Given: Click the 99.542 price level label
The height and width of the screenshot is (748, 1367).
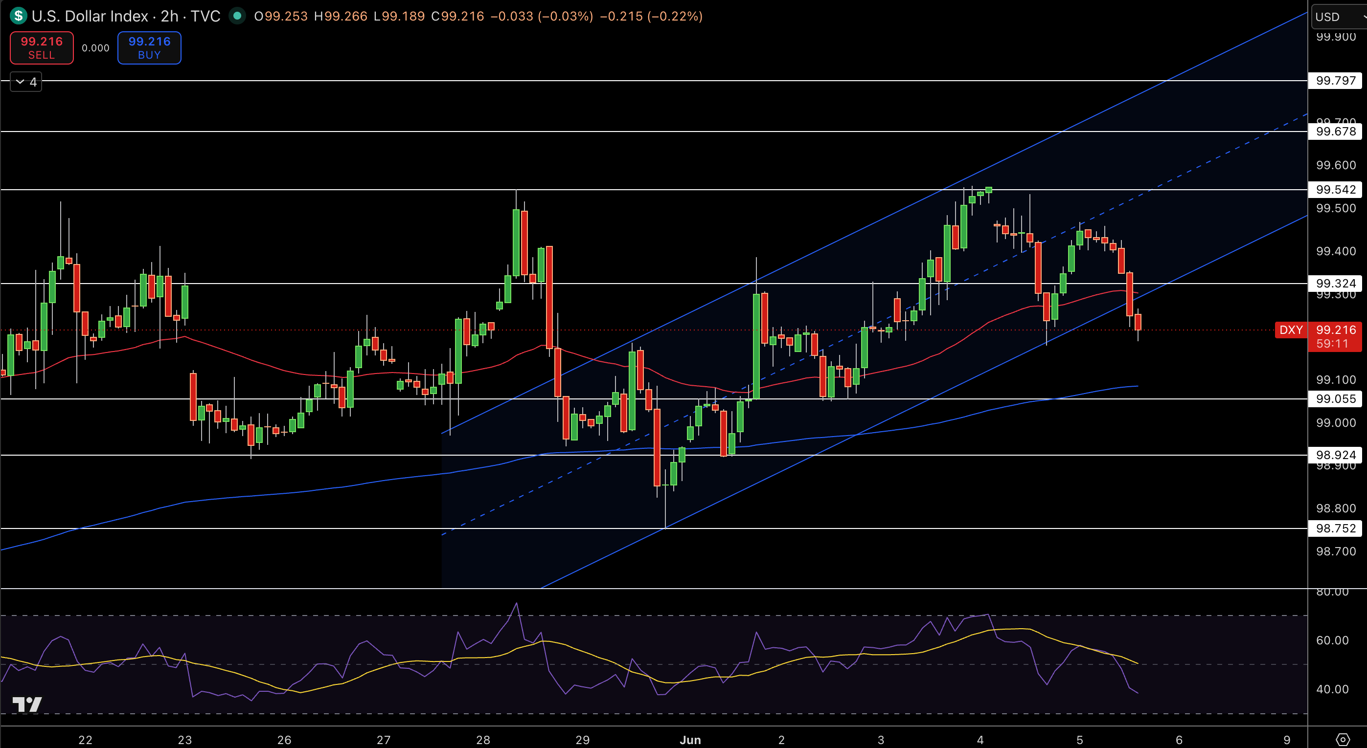Looking at the screenshot, I should (1336, 189).
